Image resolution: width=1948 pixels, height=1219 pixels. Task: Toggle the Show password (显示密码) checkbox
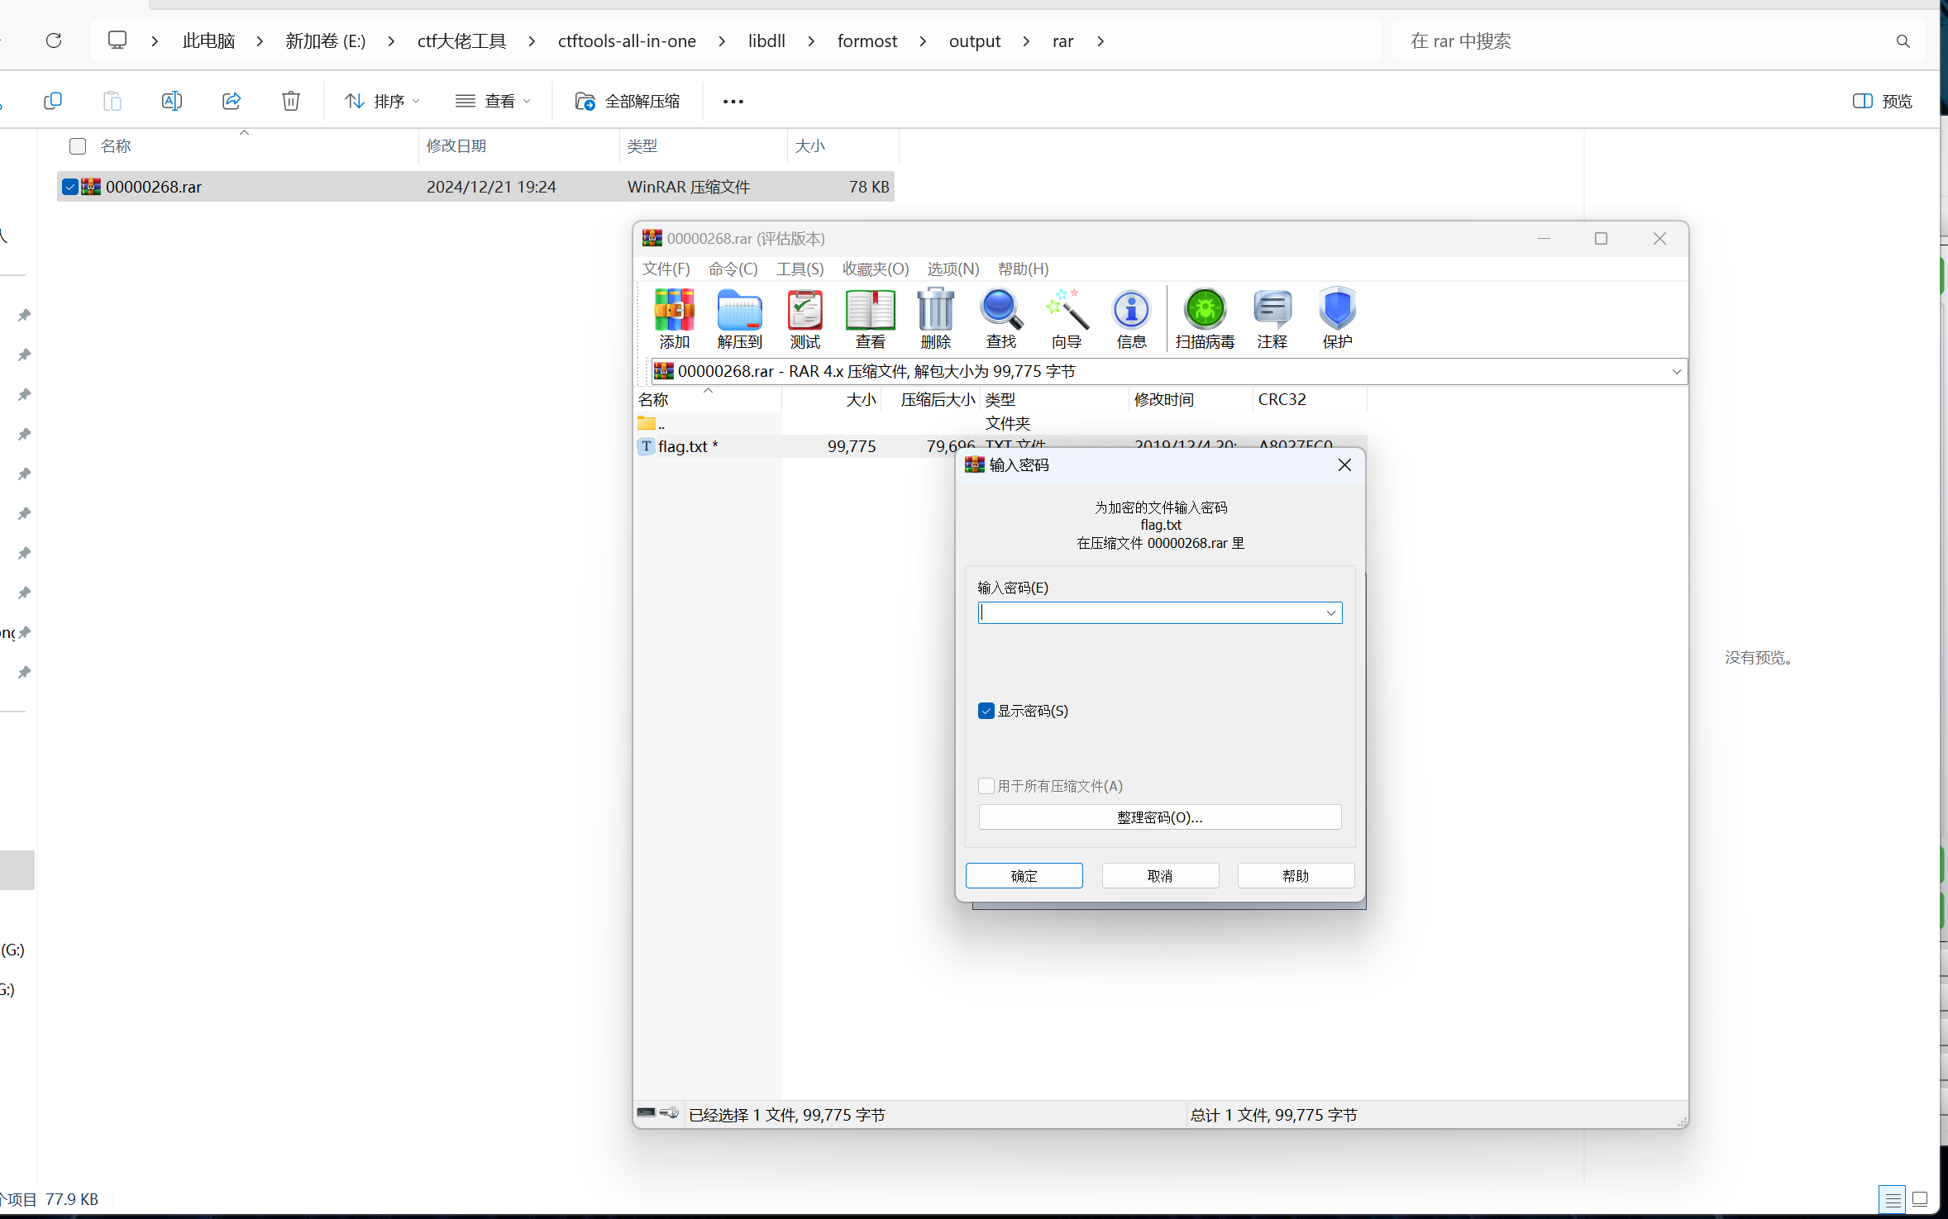pos(986,711)
